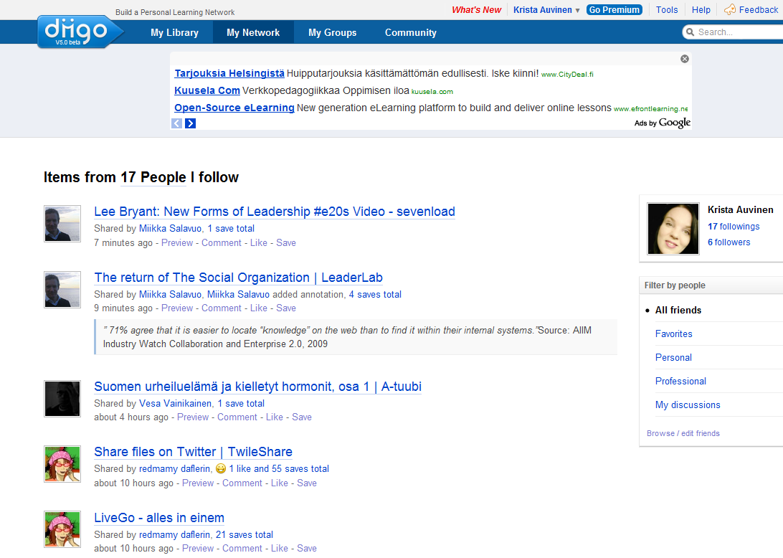This screenshot has height=558, width=783.
Task: Click 21 saves total link
Action: click(x=245, y=535)
